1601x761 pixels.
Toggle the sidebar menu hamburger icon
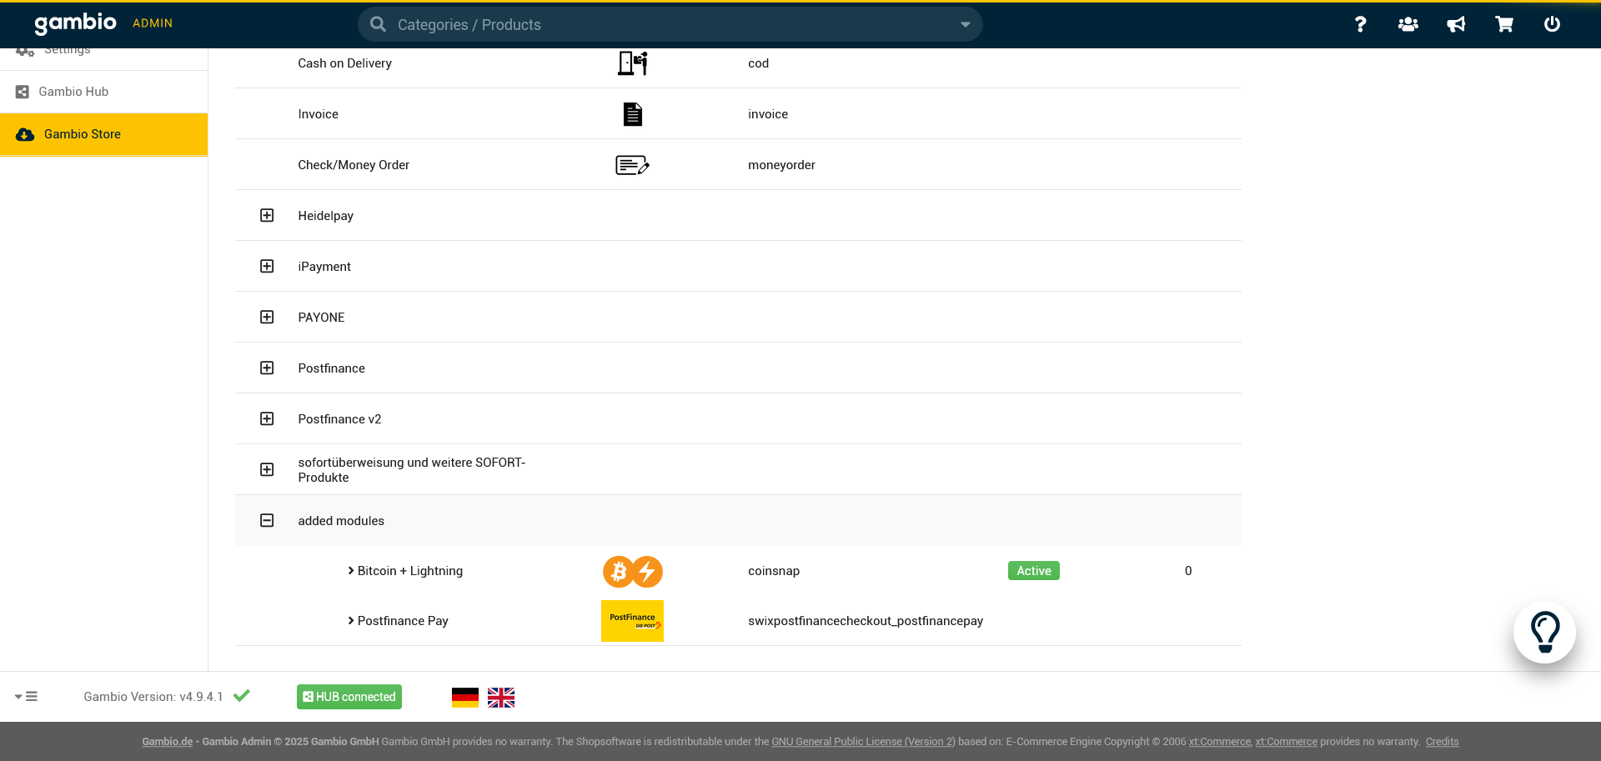point(26,697)
